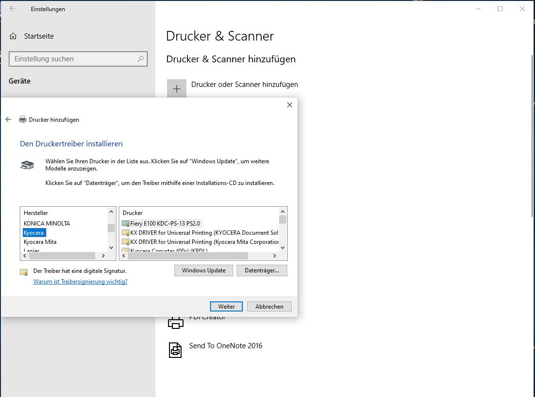Select Kyocera in Hersteller list
The height and width of the screenshot is (397, 535).
(x=33, y=233)
